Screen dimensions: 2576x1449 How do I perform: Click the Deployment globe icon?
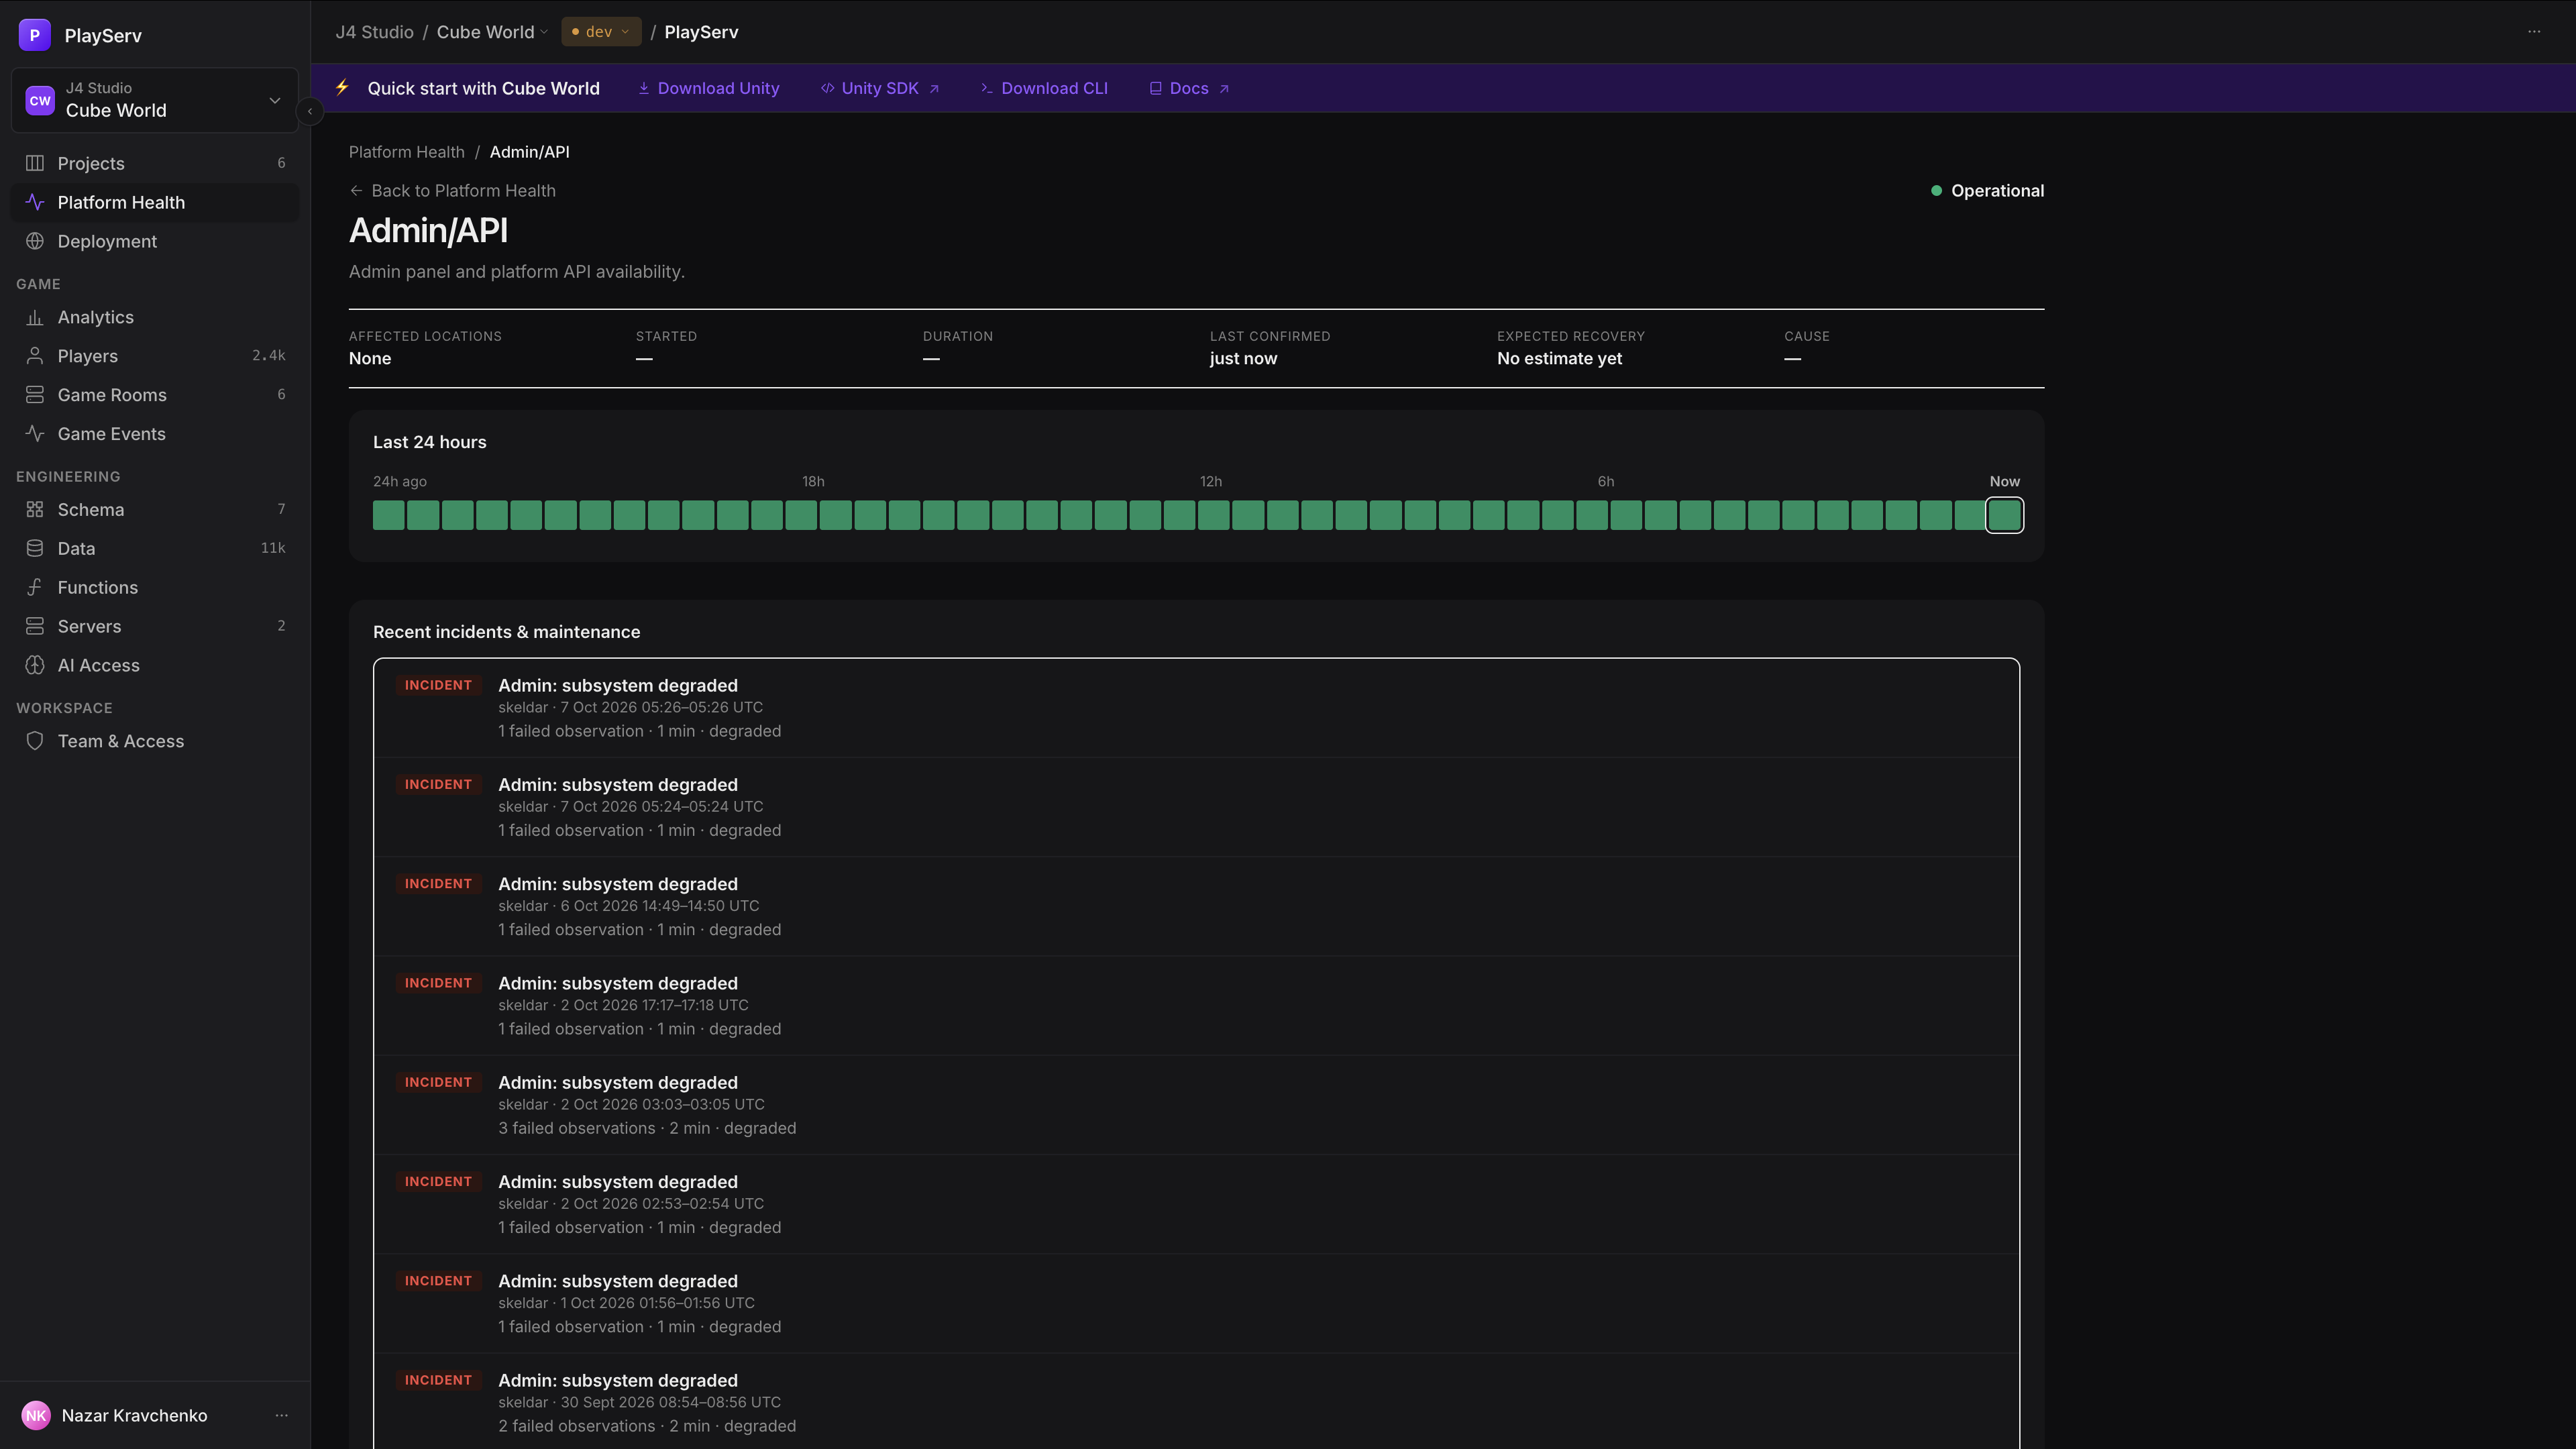click(35, 241)
